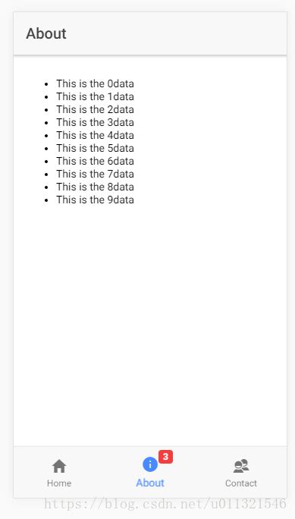295x519 pixels.
Task: Click the bullet before "This is the 5data"
Action: coord(46,149)
